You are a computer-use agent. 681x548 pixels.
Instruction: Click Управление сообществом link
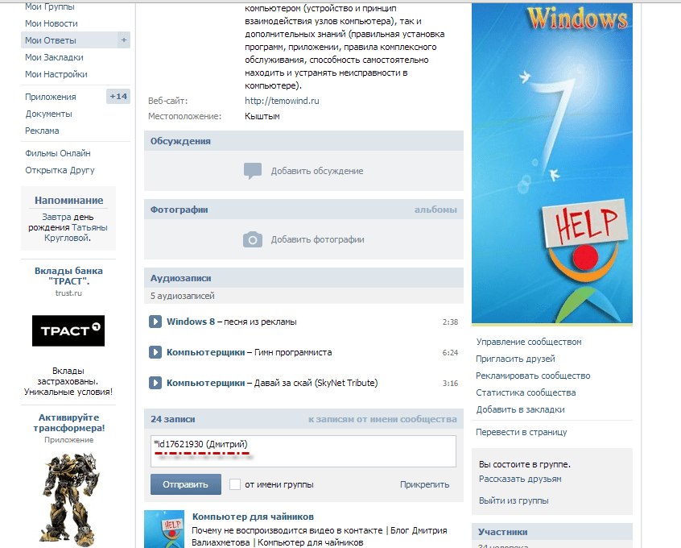528,342
